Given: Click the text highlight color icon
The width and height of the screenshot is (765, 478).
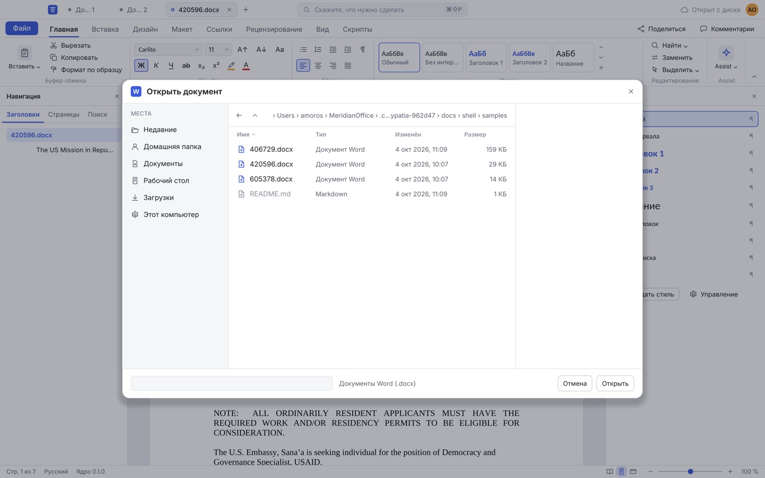Looking at the screenshot, I should (x=231, y=66).
